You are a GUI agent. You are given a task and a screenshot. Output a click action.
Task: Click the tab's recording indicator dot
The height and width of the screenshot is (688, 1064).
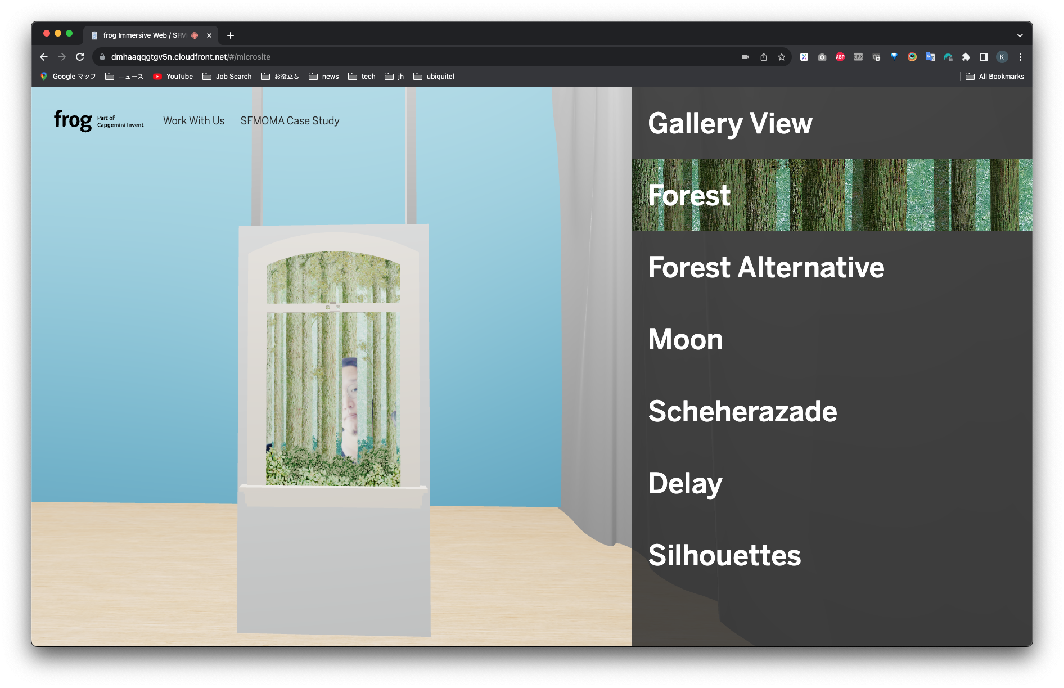195,35
